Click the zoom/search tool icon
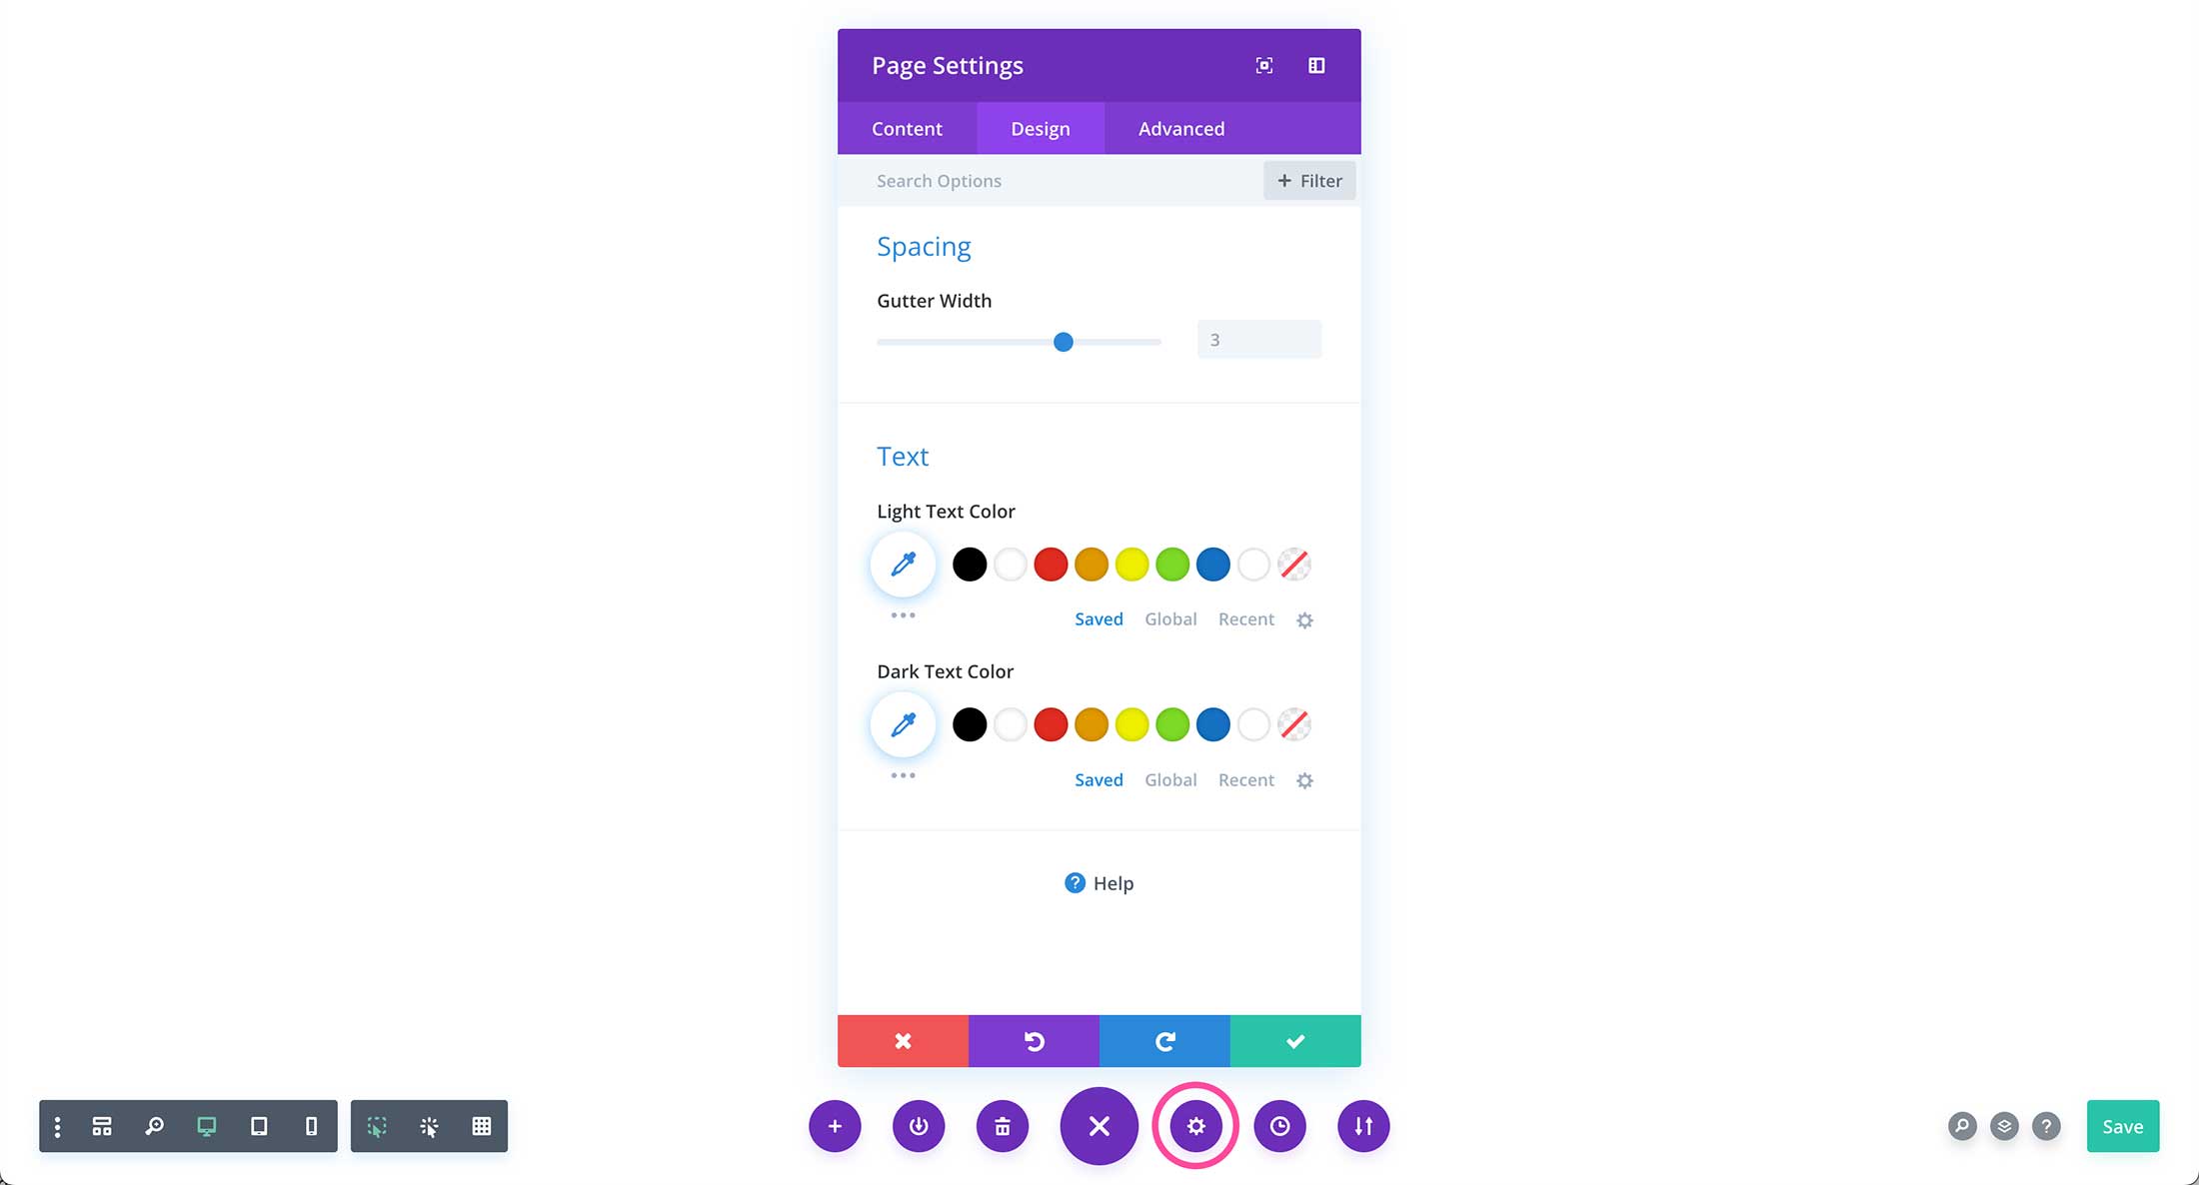This screenshot has height=1185, width=2199. [x=153, y=1125]
